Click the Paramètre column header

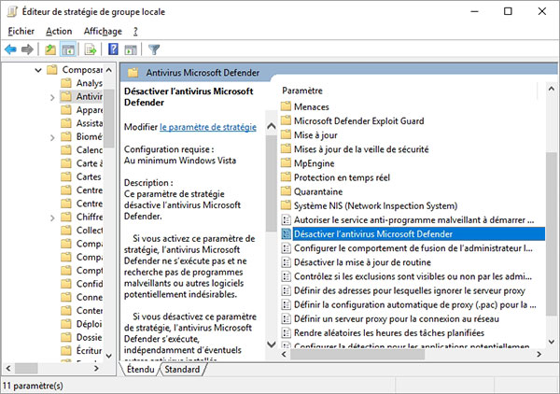click(302, 91)
